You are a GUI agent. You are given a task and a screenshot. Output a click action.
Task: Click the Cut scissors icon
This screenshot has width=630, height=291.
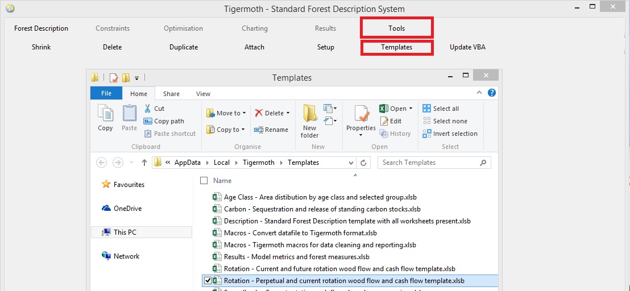(147, 109)
